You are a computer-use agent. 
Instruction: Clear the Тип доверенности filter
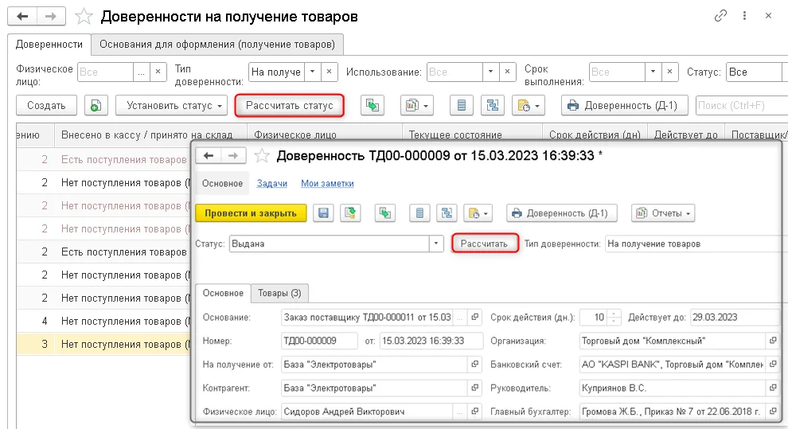pyautogui.click(x=330, y=72)
